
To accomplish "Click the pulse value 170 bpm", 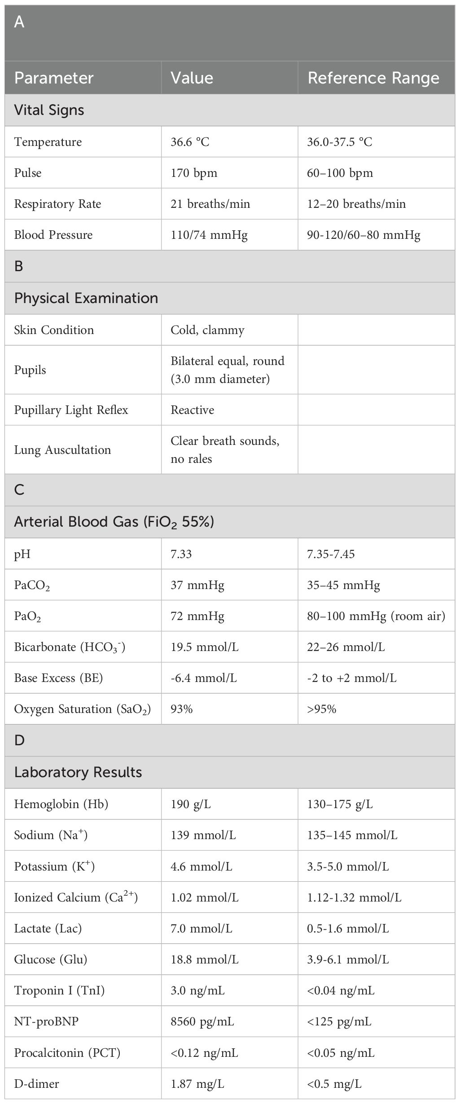I will (x=194, y=173).
